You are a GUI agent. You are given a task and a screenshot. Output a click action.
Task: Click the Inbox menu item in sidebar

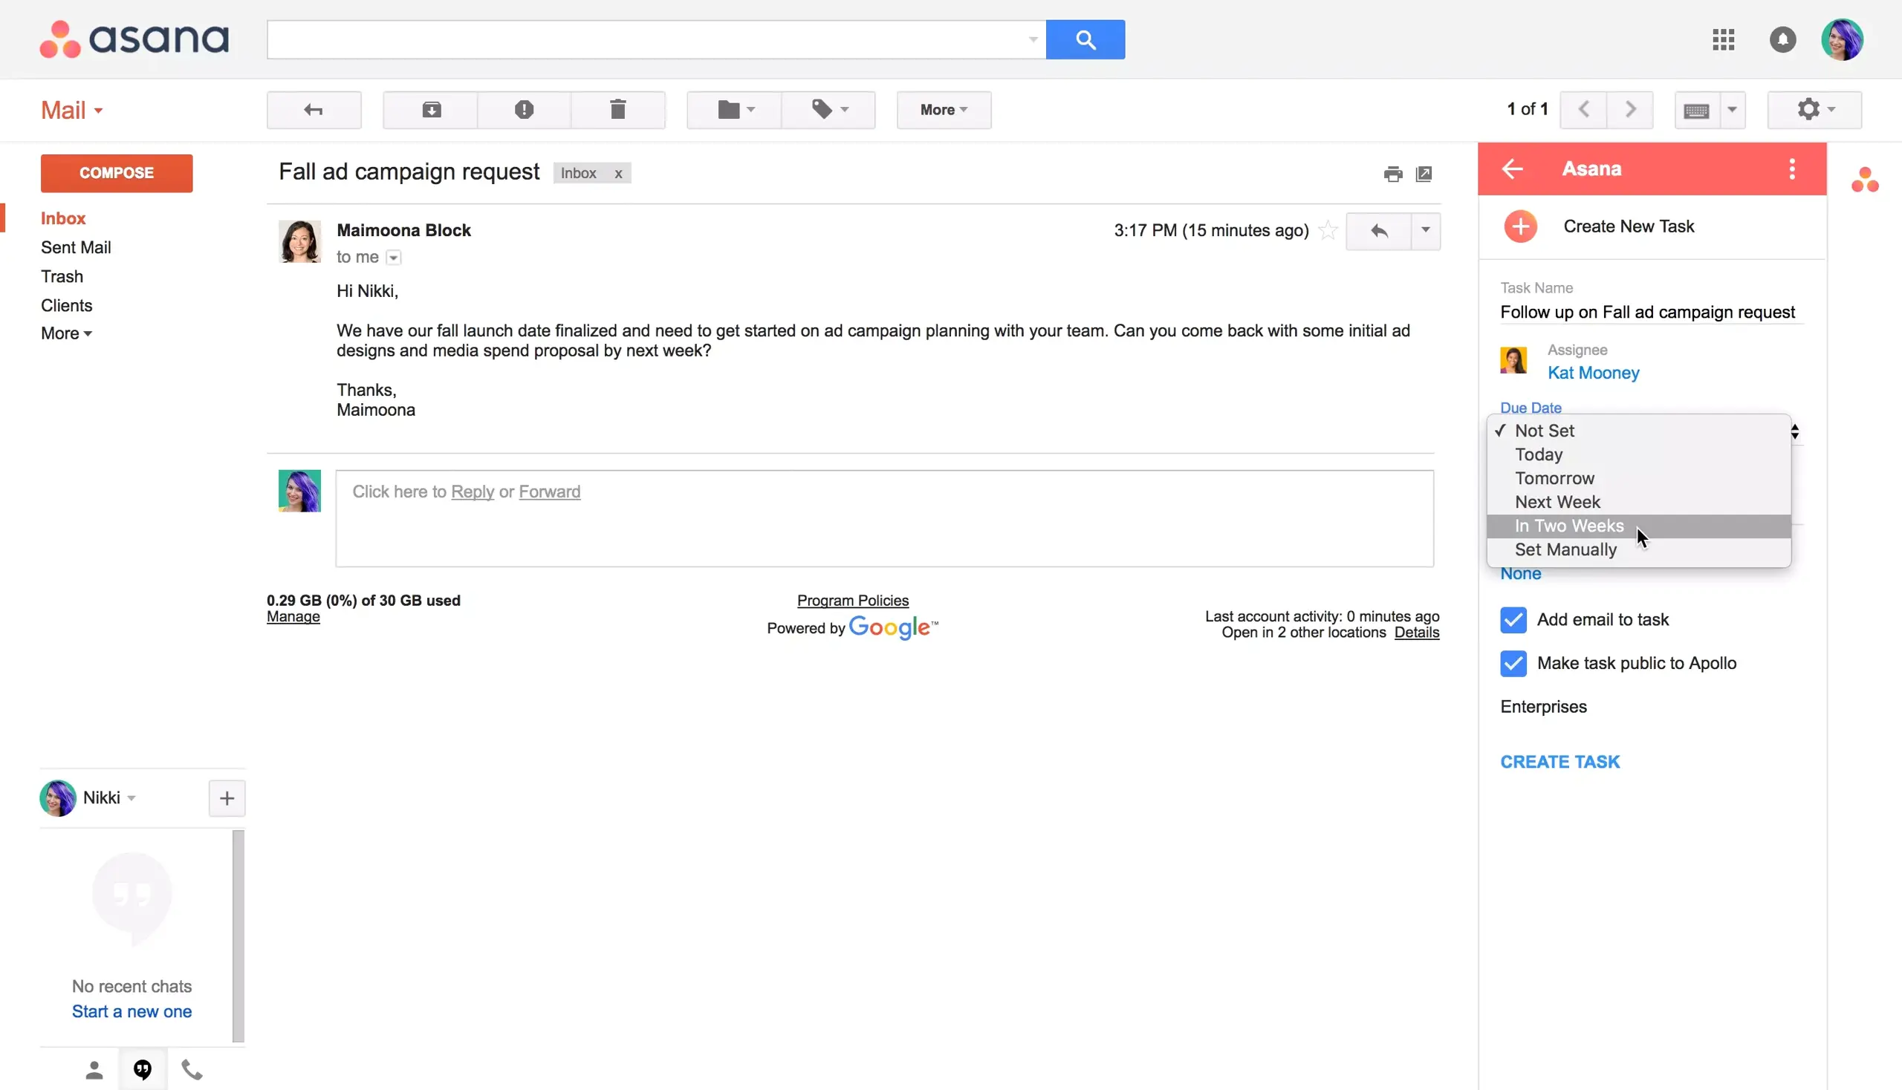[x=62, y=218]
